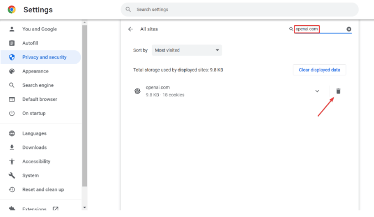The width and height of the screenshot is (374, 217).
Task: Select Privacy and security in the sidebar
Action: click(x=40, y=57)
